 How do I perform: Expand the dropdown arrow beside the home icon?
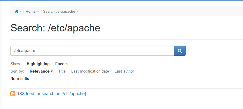click(21, 12)
